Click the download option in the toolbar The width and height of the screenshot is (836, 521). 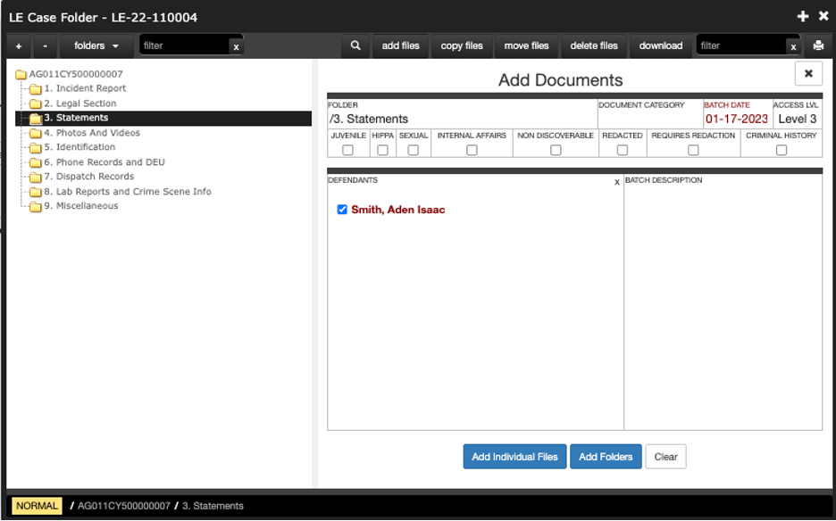click(x=660, y=45)
